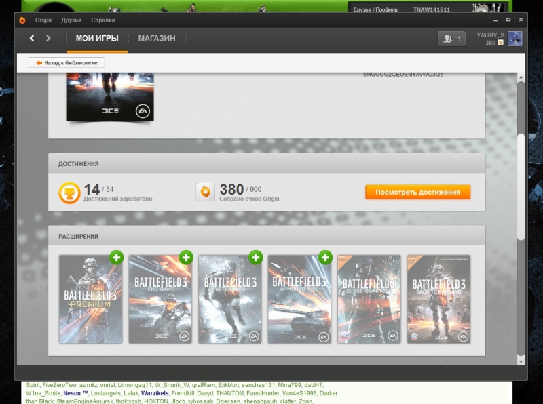
Task: Open the Справка menu
Action: [x=103, y=20]
